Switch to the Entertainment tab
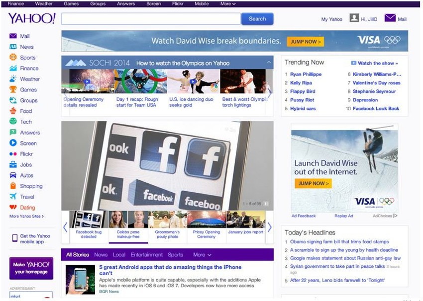The width and height of the screenshot is (423, 301). [146, 255]
